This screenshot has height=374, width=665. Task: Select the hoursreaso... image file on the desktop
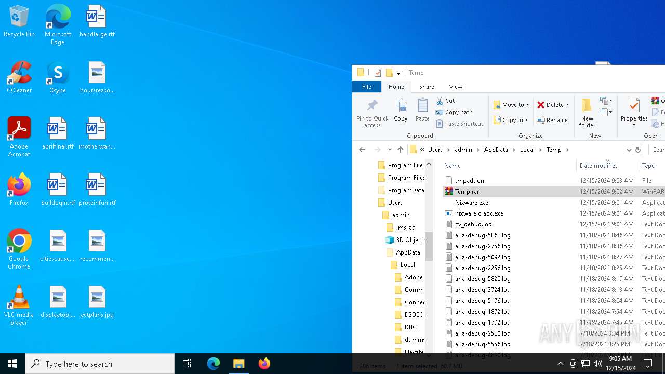tap(97, 78)
